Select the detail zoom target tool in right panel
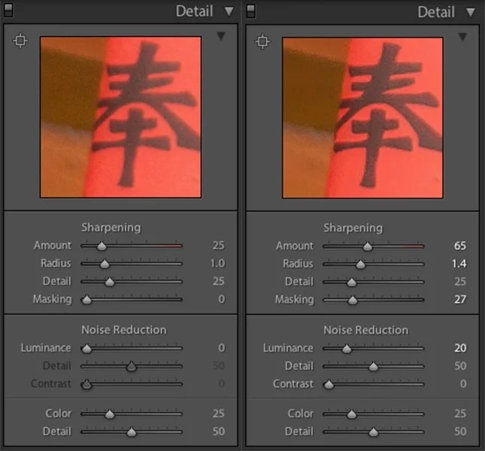Viewport: 485px width, 451px height. pos(262,41)
